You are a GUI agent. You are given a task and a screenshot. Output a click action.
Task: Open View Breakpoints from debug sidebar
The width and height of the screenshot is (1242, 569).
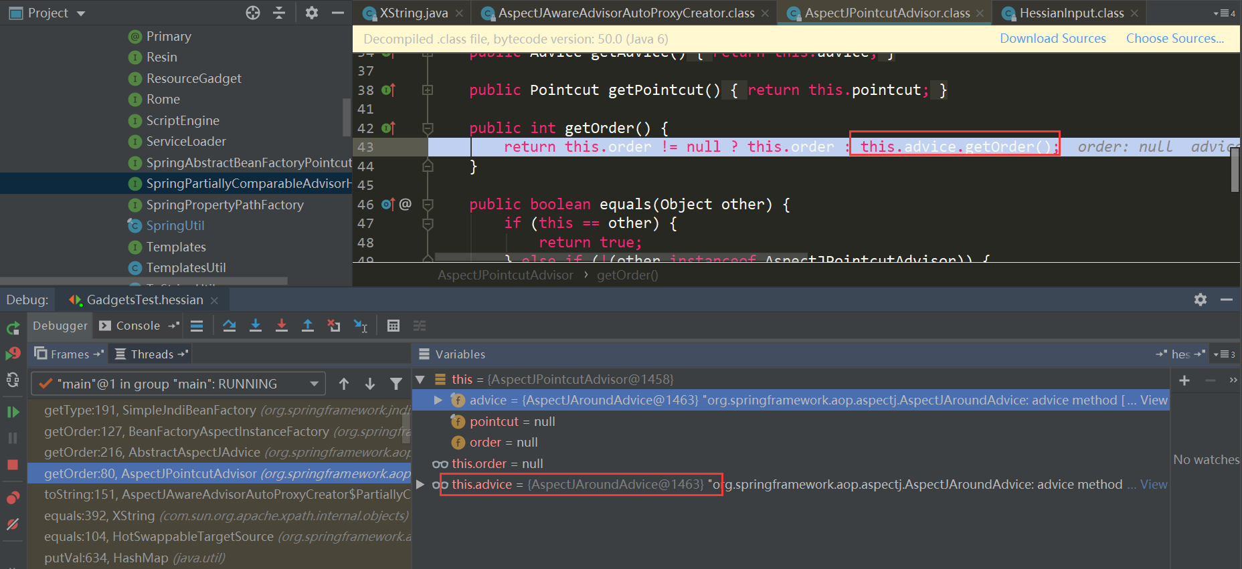[13, 497]
